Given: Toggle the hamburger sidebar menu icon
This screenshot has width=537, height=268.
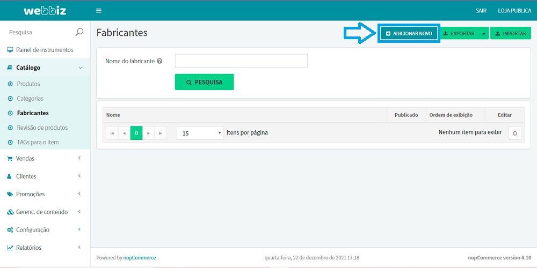Looking at the screenshot, I should pyautogui.click(x=98, y=11).
